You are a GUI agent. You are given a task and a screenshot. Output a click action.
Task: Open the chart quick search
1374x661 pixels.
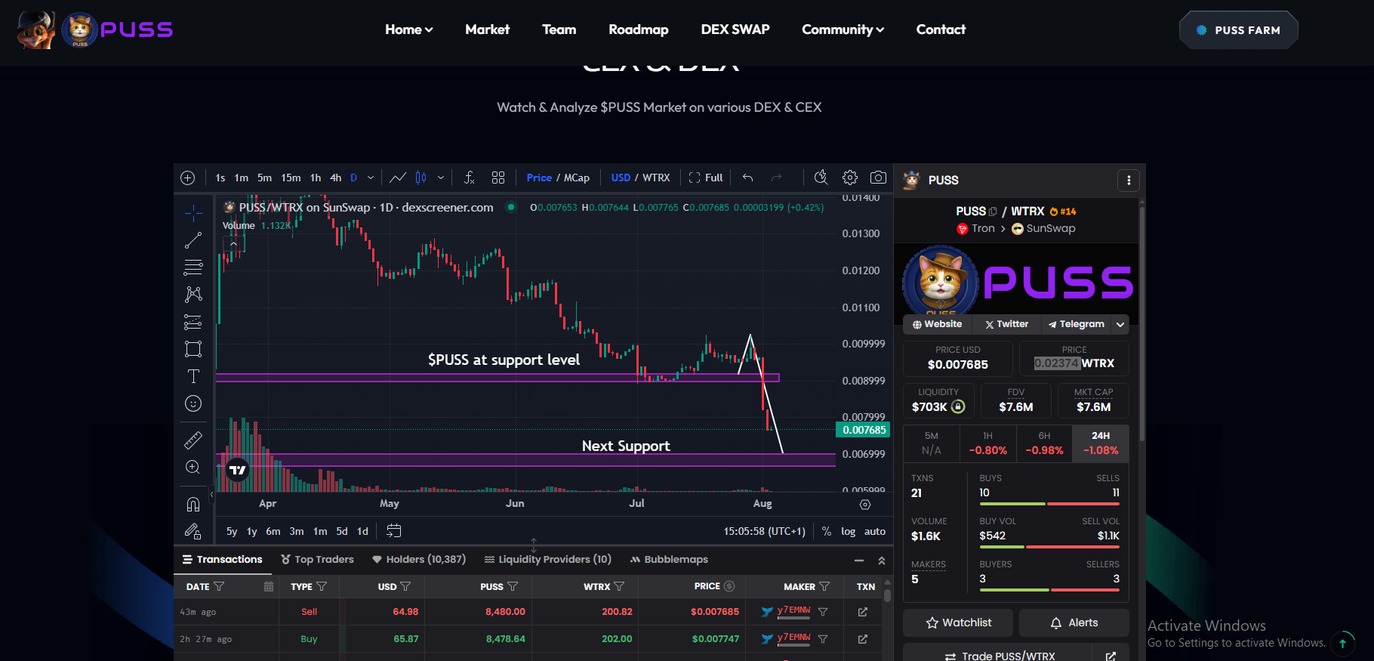pyautogui.click(x=821, y=178)
